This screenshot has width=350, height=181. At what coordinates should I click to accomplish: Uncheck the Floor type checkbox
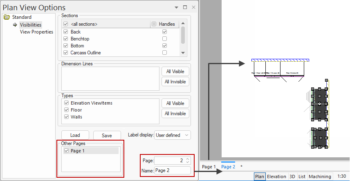coord(66,110)
